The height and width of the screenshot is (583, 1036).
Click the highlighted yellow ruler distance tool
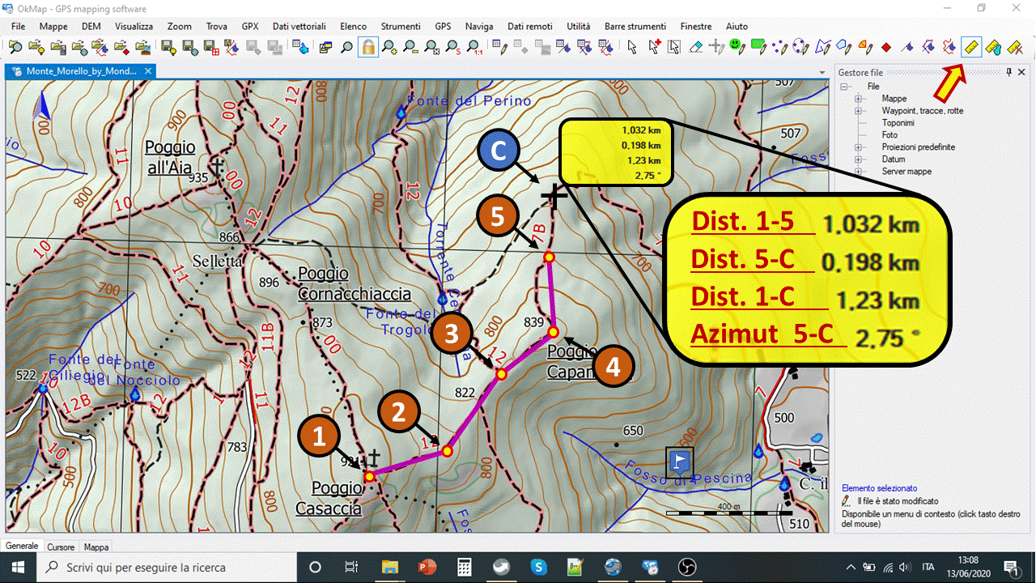point(971,47)
